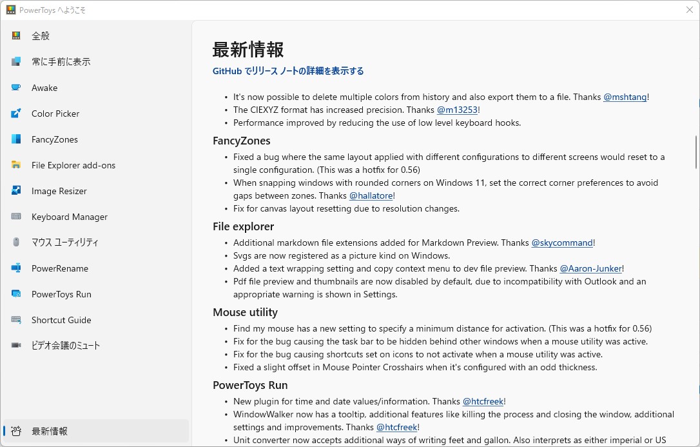Click the File Explorer add-ons folder icon
Viewport: 700px width, 447px height.
pyautogui.click(x=16, y=165)
